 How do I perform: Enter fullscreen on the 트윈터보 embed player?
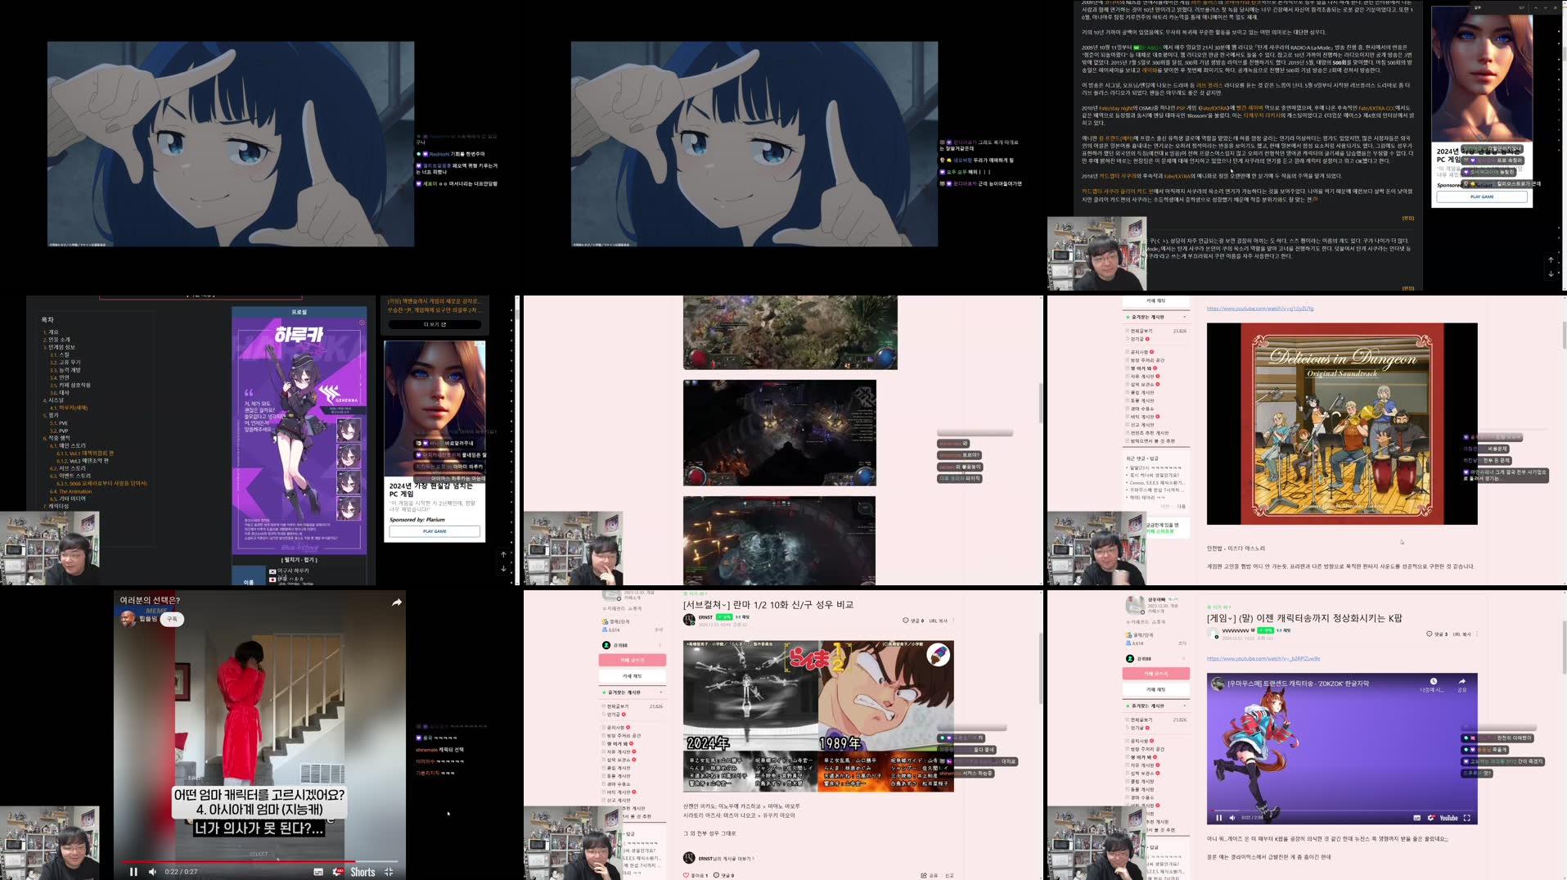(x=1467, y=818)
